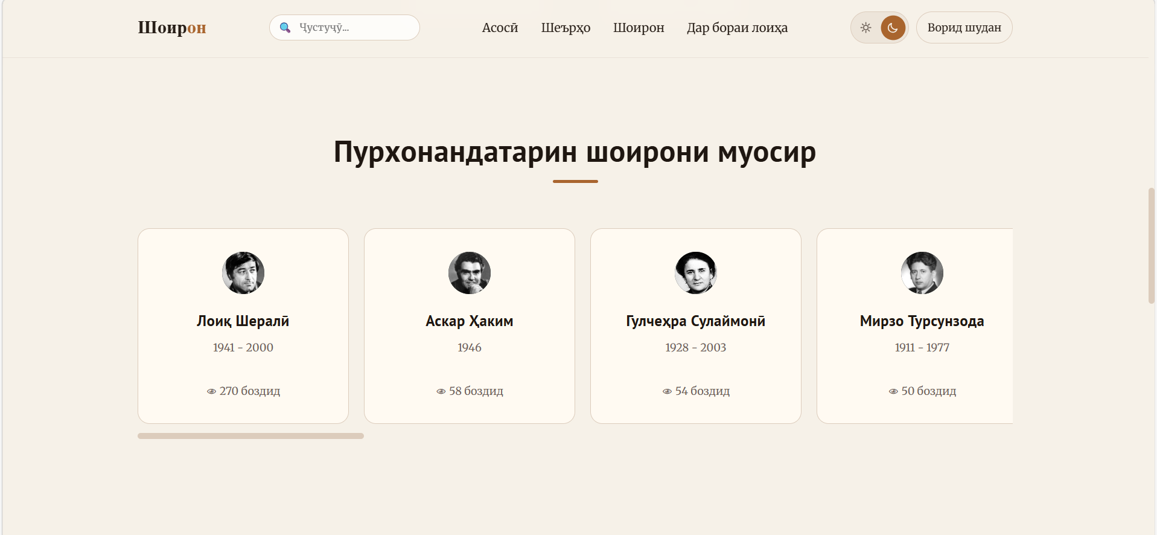Go to the Шеърҳо page
This screenshot has width=1157, height=535.
pos(566,28)
